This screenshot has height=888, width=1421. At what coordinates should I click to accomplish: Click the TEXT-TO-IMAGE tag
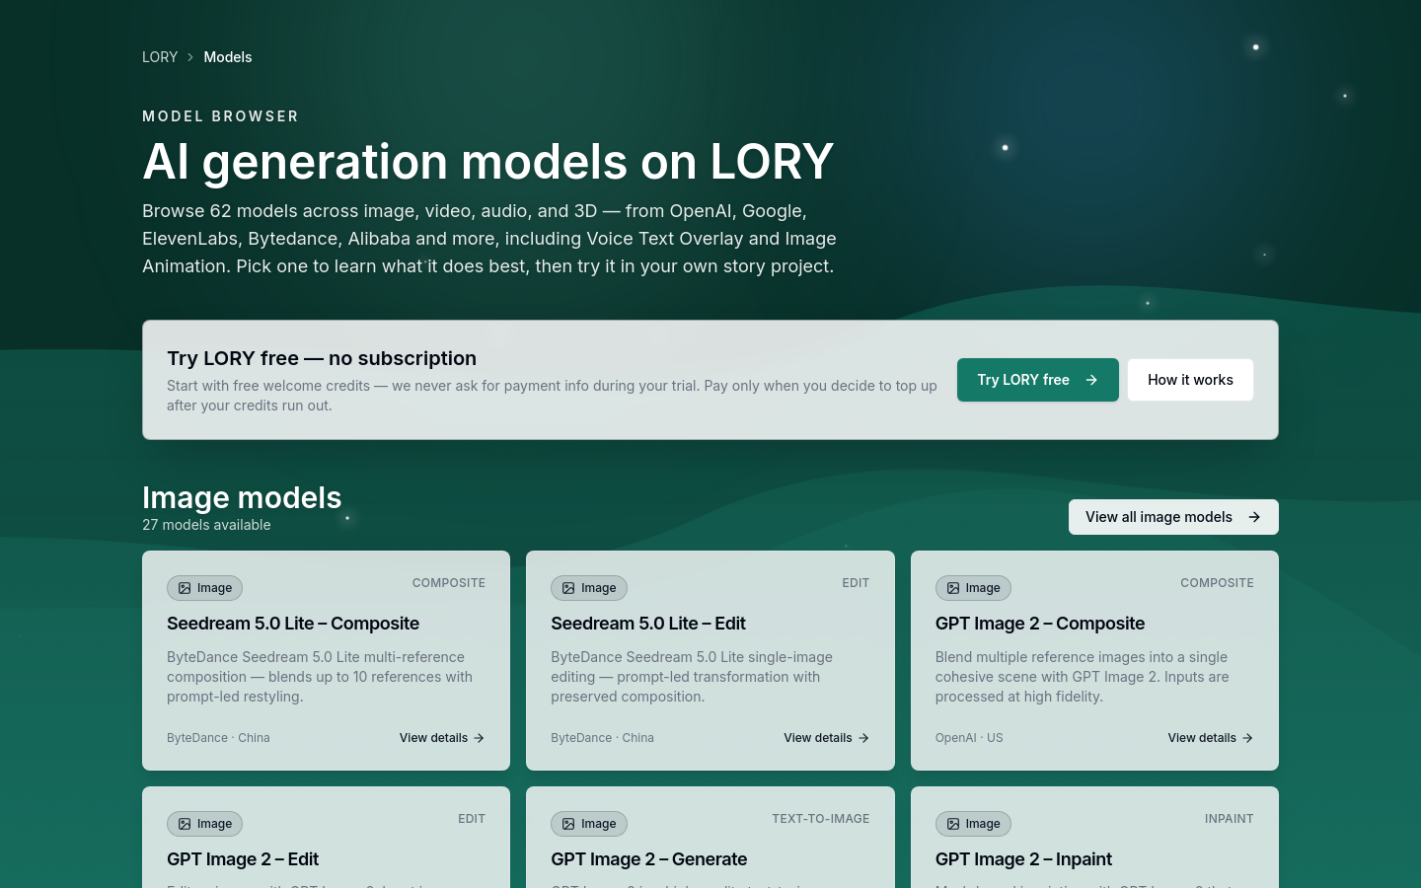tap(821, 819)
